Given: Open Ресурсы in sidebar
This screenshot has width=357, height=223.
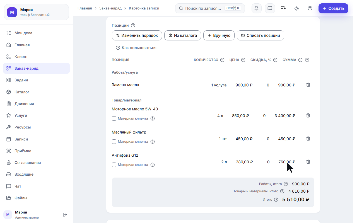Looking at the screenshot, I should (36, 127).
